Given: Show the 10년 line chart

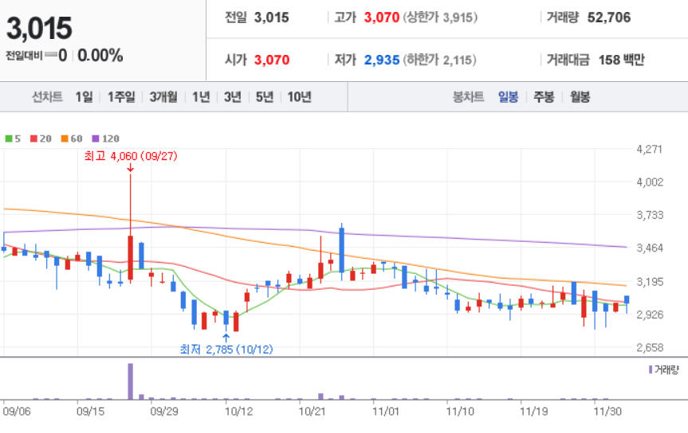Looking at the screenshot, I should [x=299, y=96].
